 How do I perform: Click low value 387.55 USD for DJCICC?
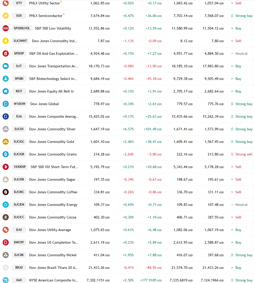point(215,217)
